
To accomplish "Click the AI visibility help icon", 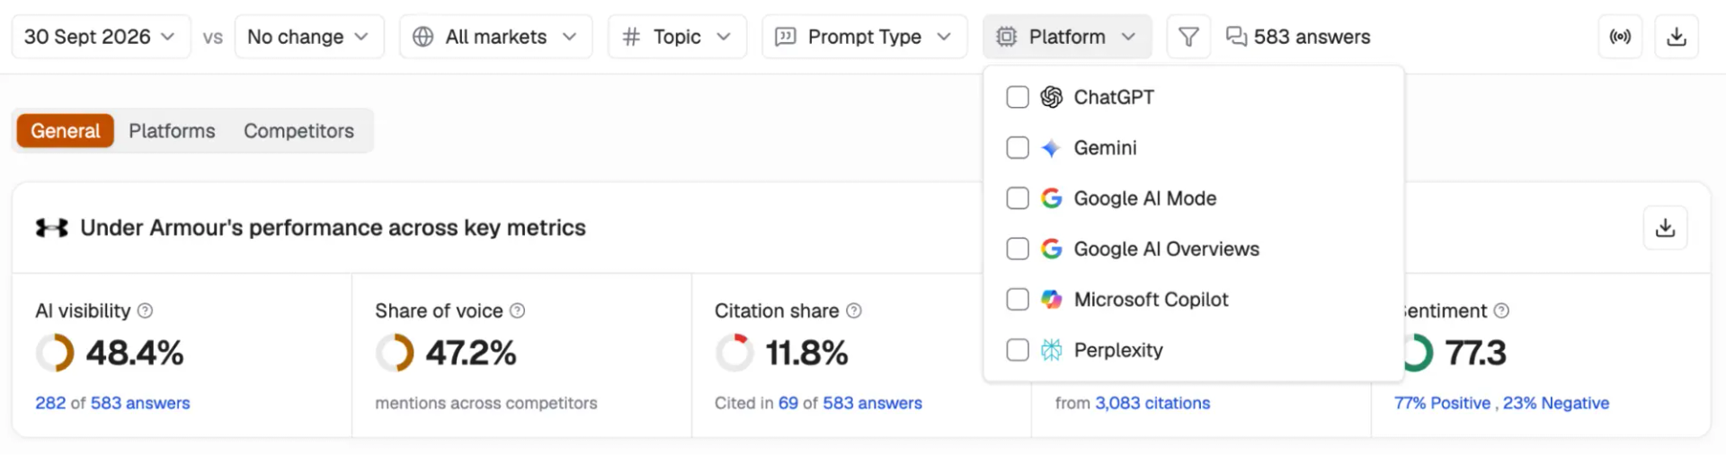I will tap(145, 311).
